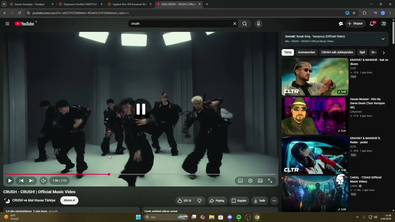395x222 pixels.
Task: Open the ERAY067 & MANSUR bak ne dicem thumbnail
Action: coord(315,77)
